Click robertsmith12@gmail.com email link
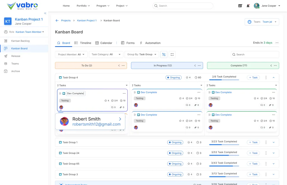Screen dimensions: 287x185 [96, 124]
